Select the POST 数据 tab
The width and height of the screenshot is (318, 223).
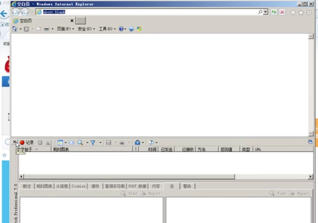pyautogui.click(x=138, y=186)
